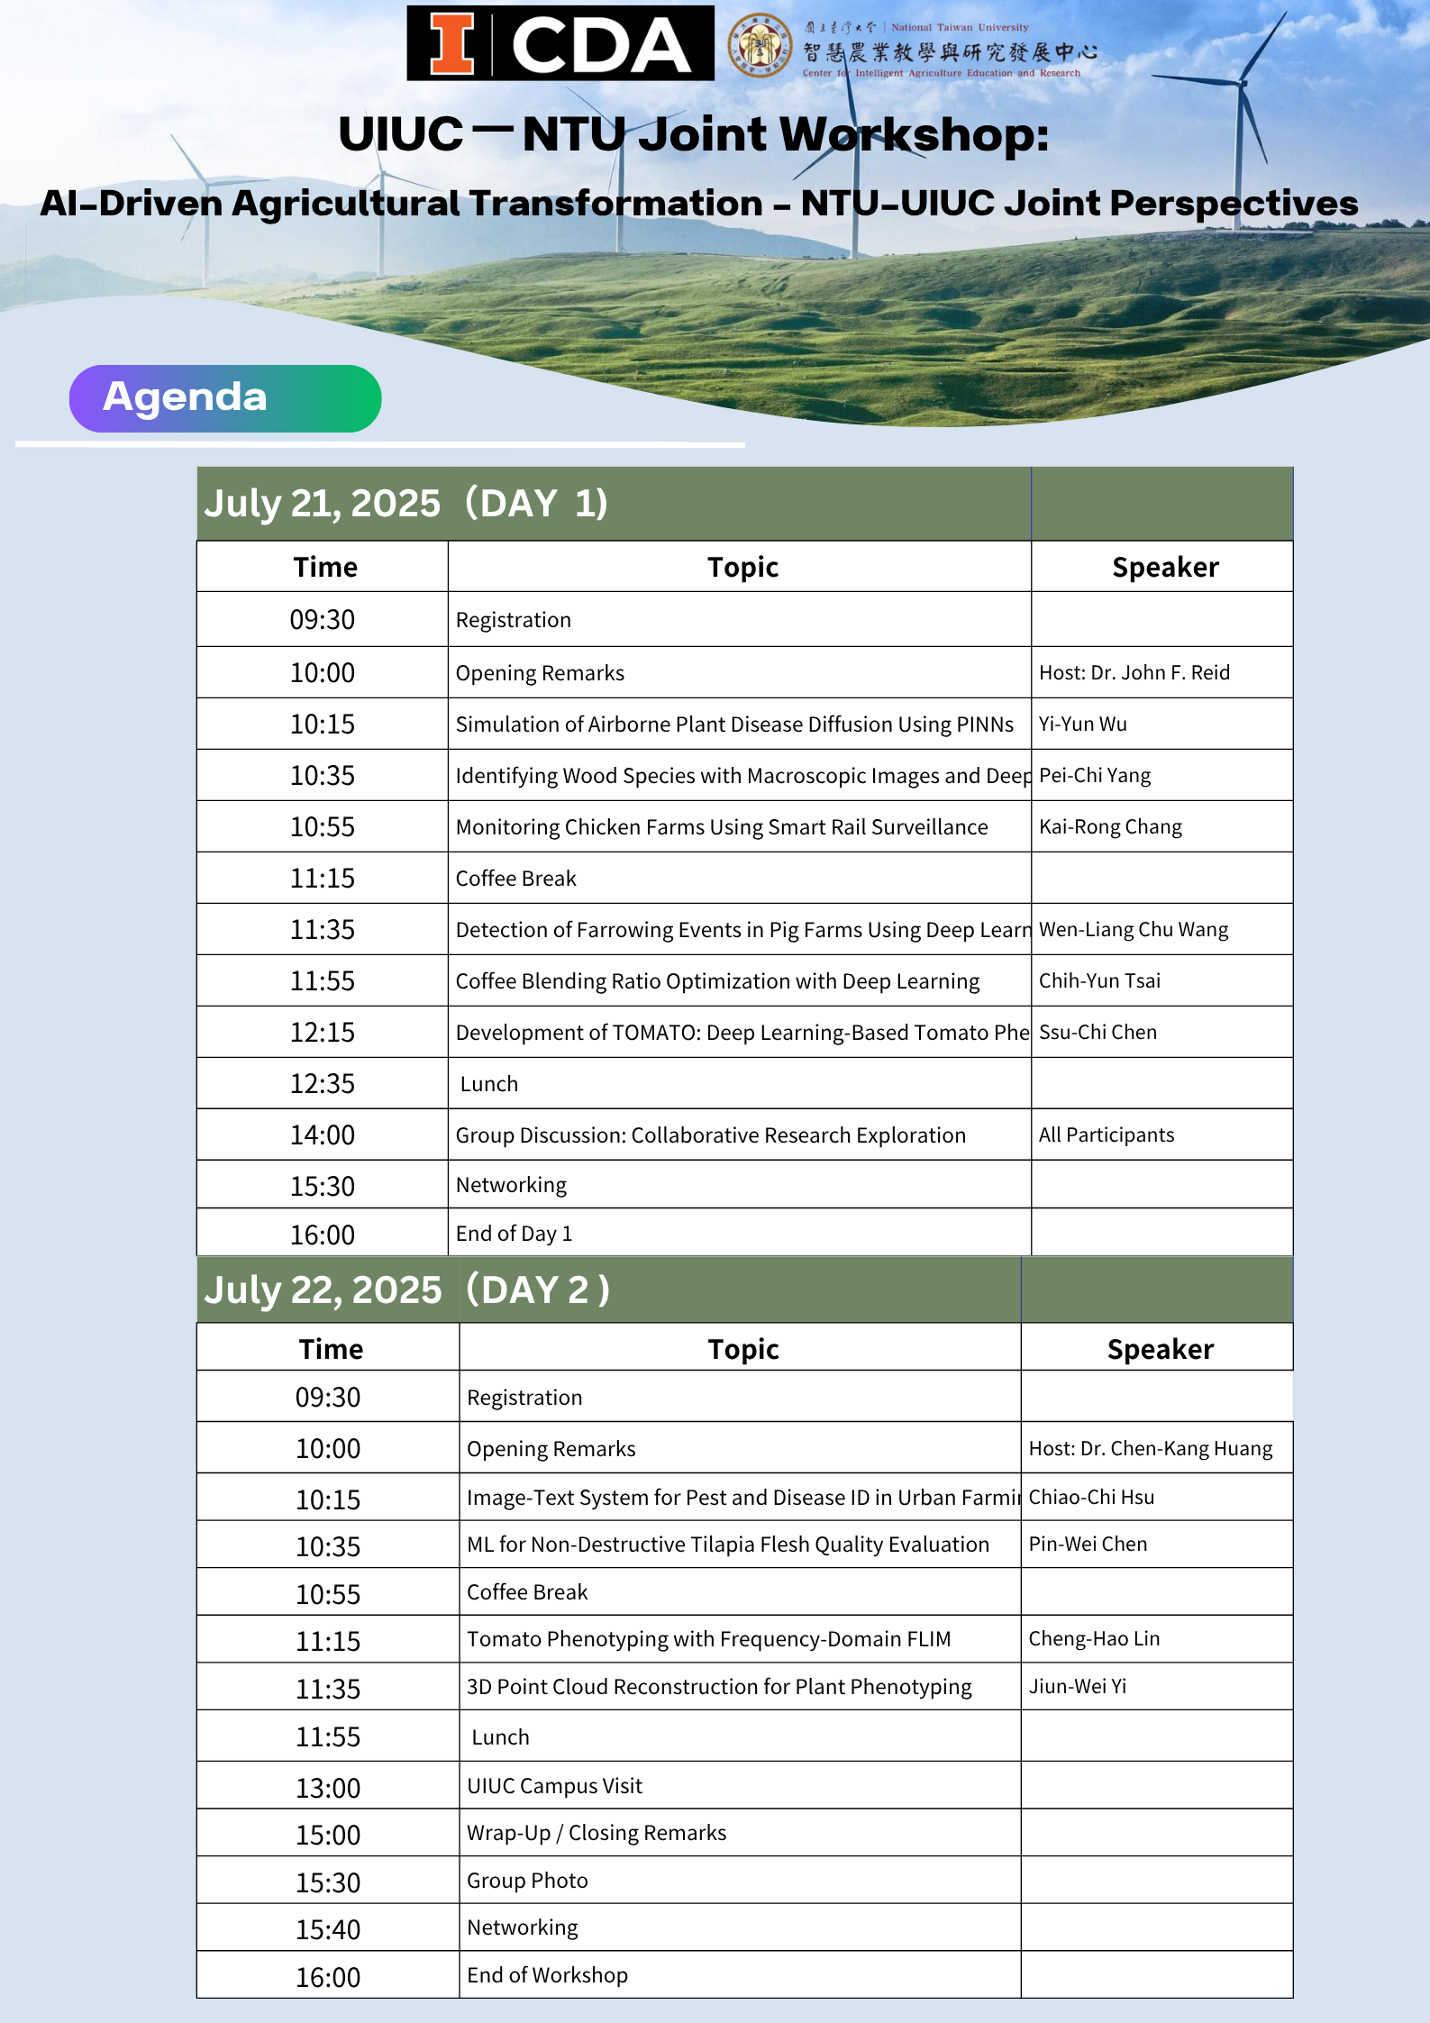Click 'Coffee Break' in the Day 2 10:55 row
This screenshot has width=1430, height=2023.
527,1592
